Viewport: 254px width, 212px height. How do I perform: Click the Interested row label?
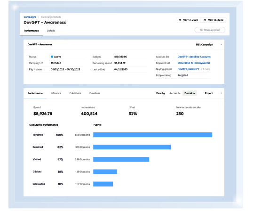click(39, 184)
